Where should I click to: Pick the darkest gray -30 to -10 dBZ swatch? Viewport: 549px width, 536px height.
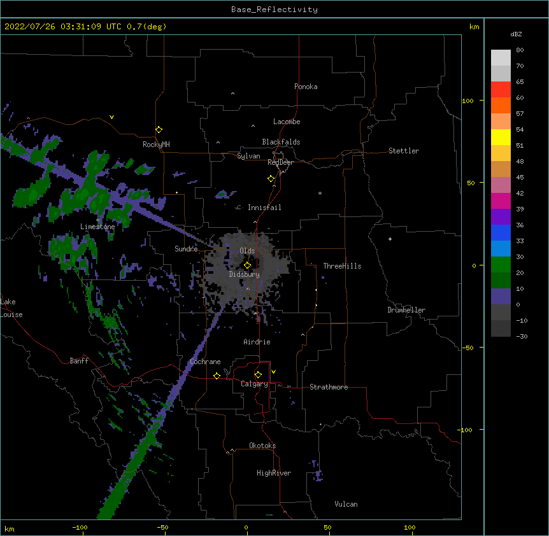coord(501,328)
